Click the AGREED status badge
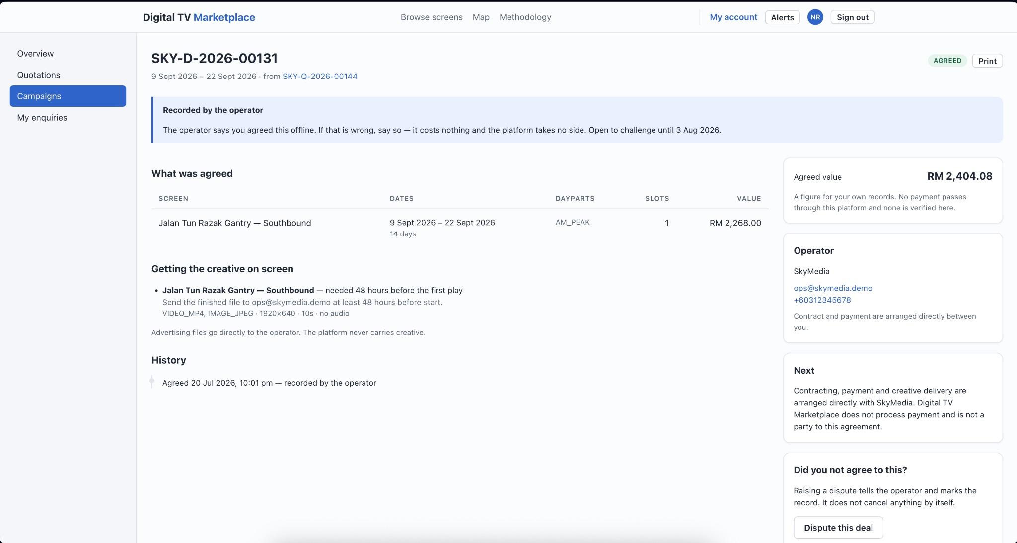 pyautogui.click(x=947, y=61)
